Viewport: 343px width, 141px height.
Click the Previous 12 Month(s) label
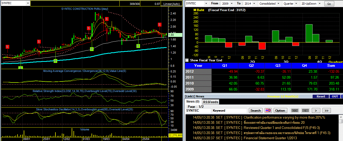(x=283, y=96)
